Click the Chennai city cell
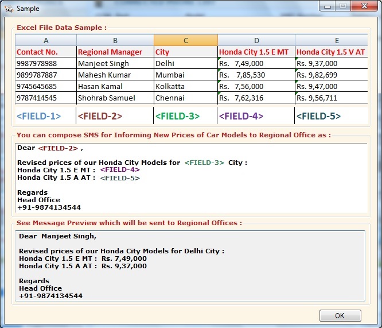Image resolution: width=382 pixels, height=328 pixels. (186, 98)
